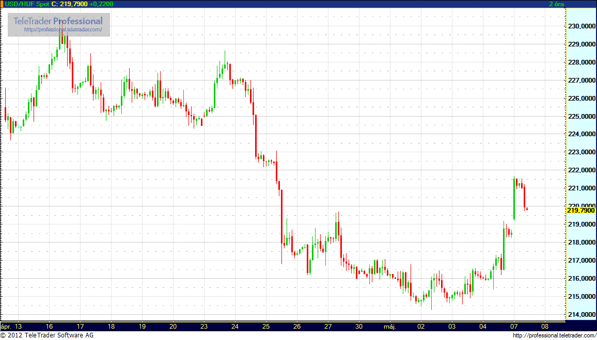The height and width of the screenshot is (340, 597).
Task: Click the 225,0000 price axis label
Action: pyautogui.click(x=581, y=117)
